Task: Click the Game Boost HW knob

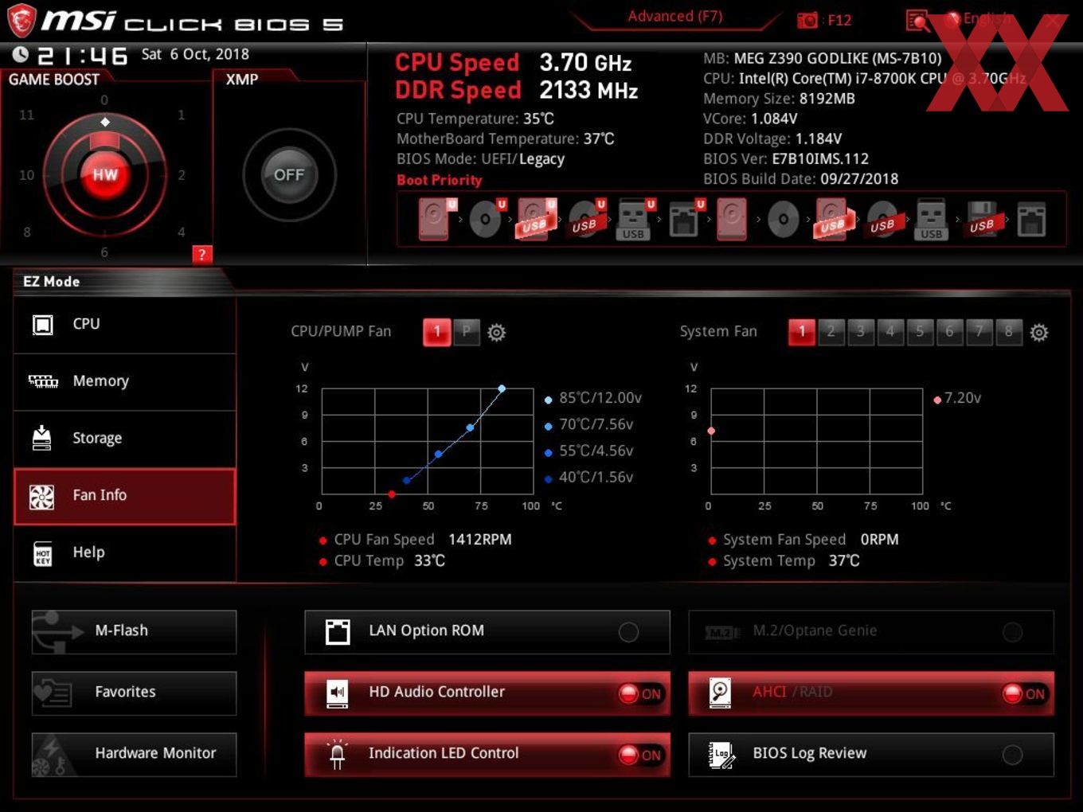Action: (x=104, y=174)
